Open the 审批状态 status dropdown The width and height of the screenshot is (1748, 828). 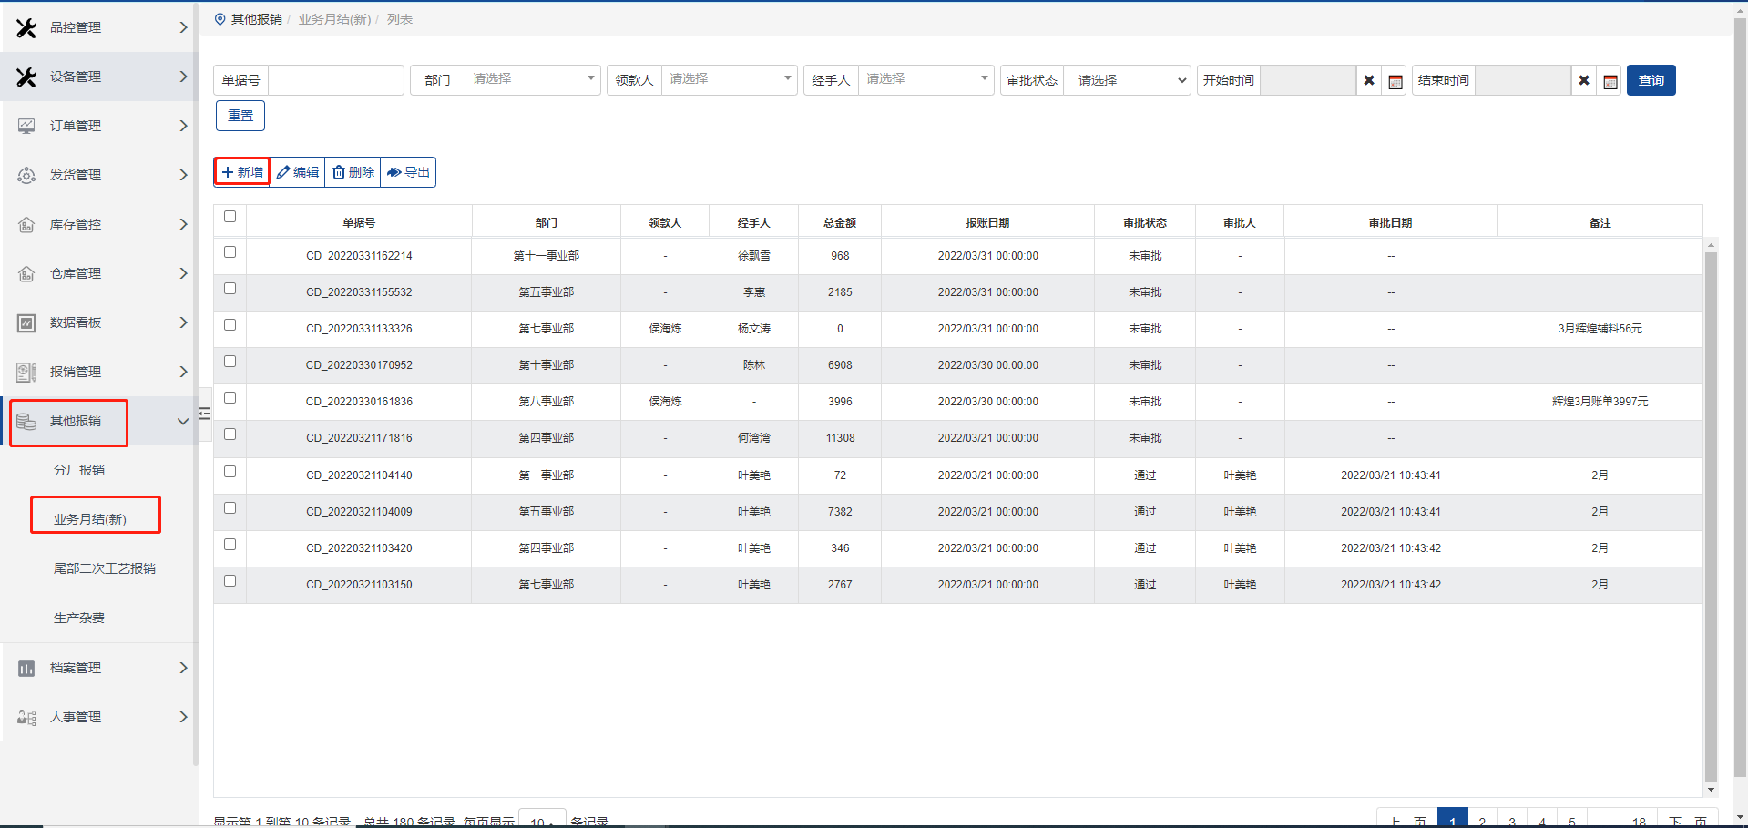(1128, 81)
